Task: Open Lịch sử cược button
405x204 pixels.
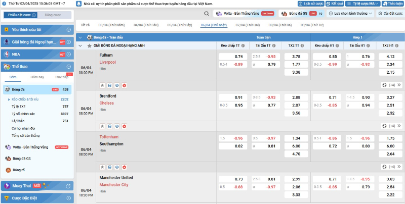Action: click(x=311, y=4)
